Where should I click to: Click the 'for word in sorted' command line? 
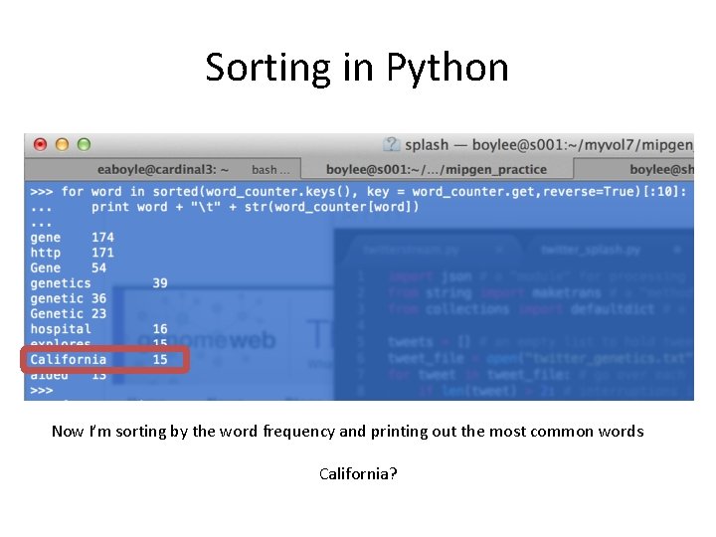tap(358, 191)
